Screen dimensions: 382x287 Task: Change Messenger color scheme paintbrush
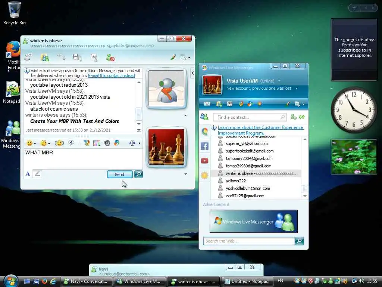pos(288,104)
